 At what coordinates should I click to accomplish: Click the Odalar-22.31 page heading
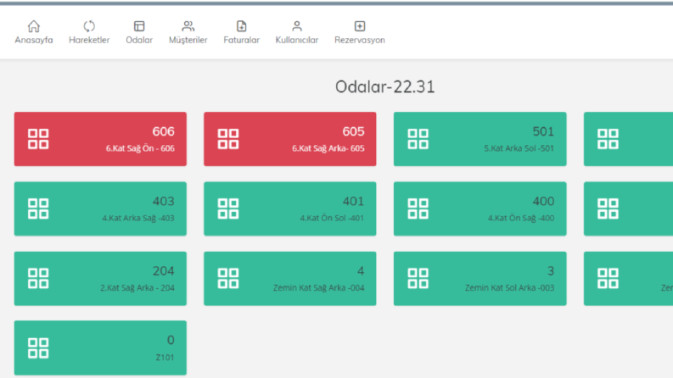click(x=385, y=87)
